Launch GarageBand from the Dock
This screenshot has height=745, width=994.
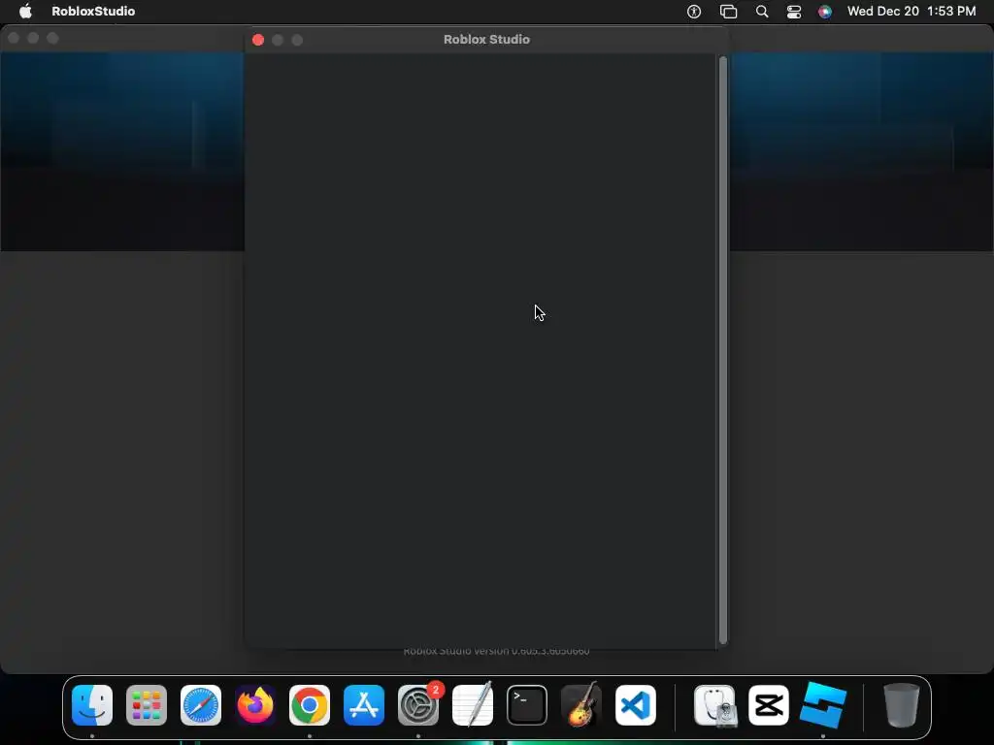pyautogui.click(x=581, y=704)
